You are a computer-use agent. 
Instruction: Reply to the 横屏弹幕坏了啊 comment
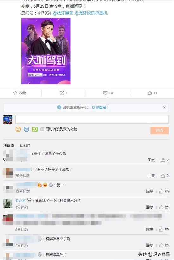(150, 245)
